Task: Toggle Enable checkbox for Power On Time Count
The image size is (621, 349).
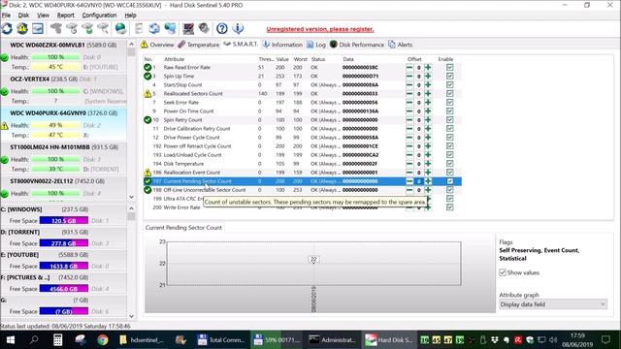Action: click(449, 111)
